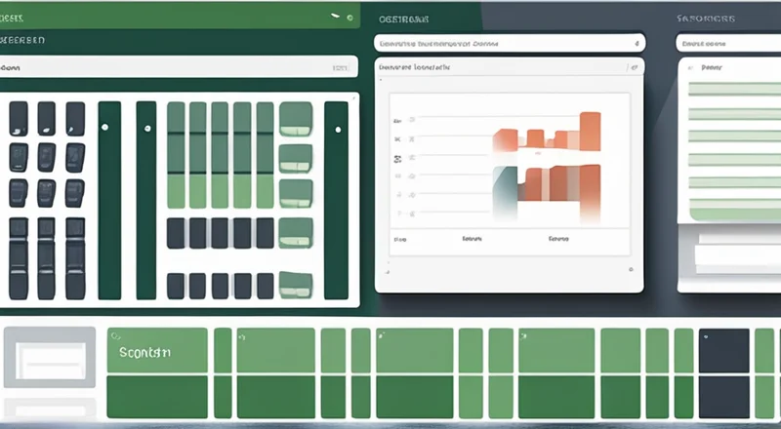The image size is (781, 429).
Task: Select the Scontstn tab in the bottom strip
Action: (x=156, y=351)
